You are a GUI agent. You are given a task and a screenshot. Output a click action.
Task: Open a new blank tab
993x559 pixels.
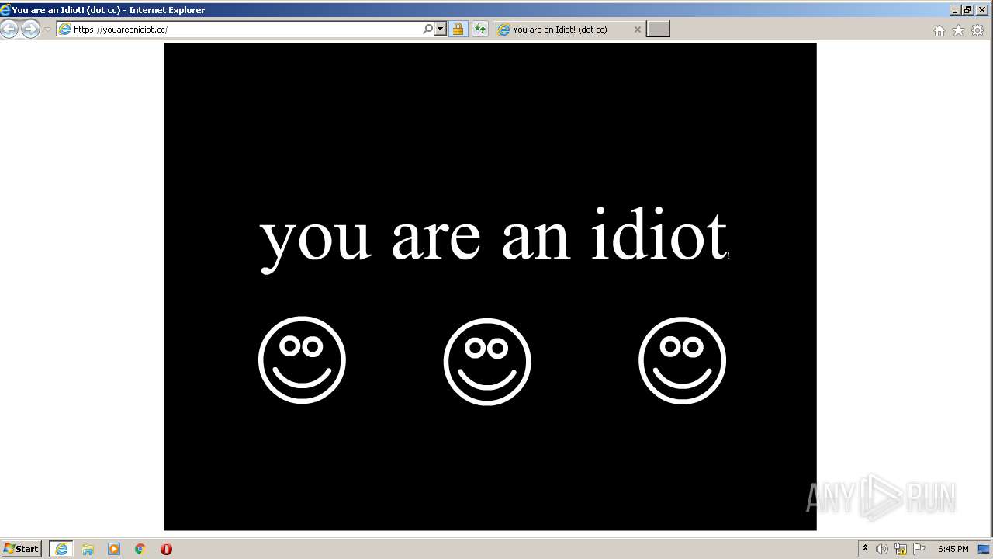click(x=658, y=30)
